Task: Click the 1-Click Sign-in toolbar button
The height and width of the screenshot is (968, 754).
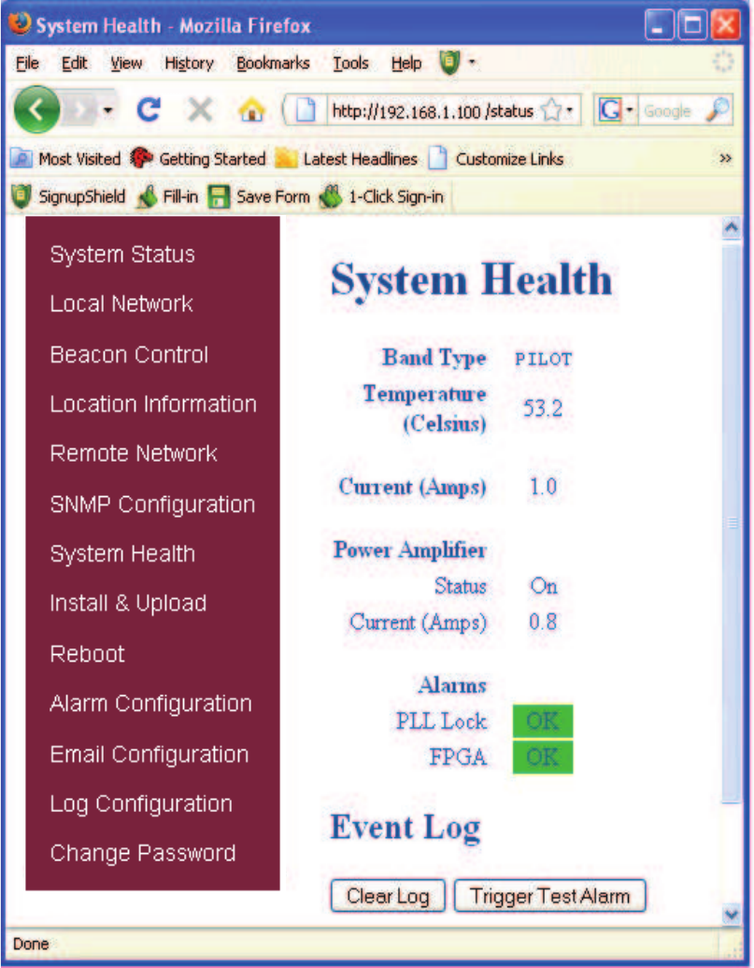Action: pos(381,197)
